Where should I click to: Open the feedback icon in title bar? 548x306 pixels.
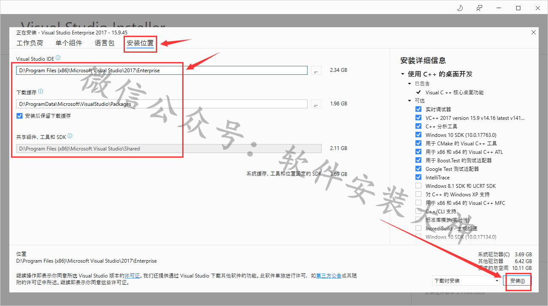tap(479, 8)
